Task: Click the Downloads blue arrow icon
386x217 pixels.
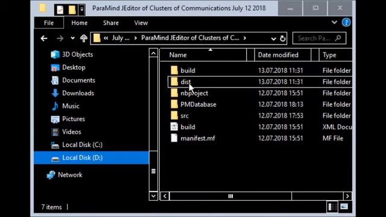Action: [55, 93]
